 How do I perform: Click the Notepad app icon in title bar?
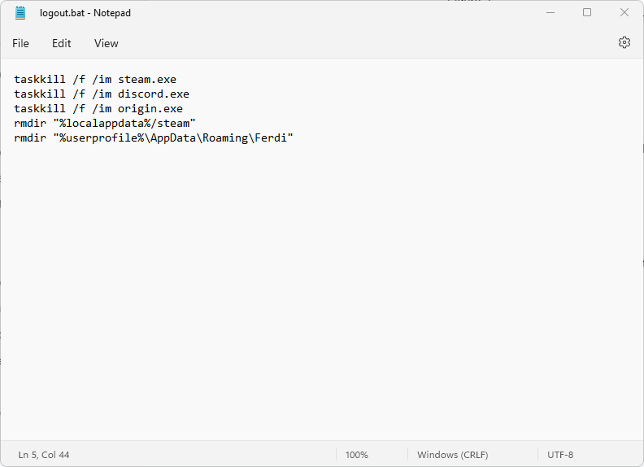coord(20,13)
